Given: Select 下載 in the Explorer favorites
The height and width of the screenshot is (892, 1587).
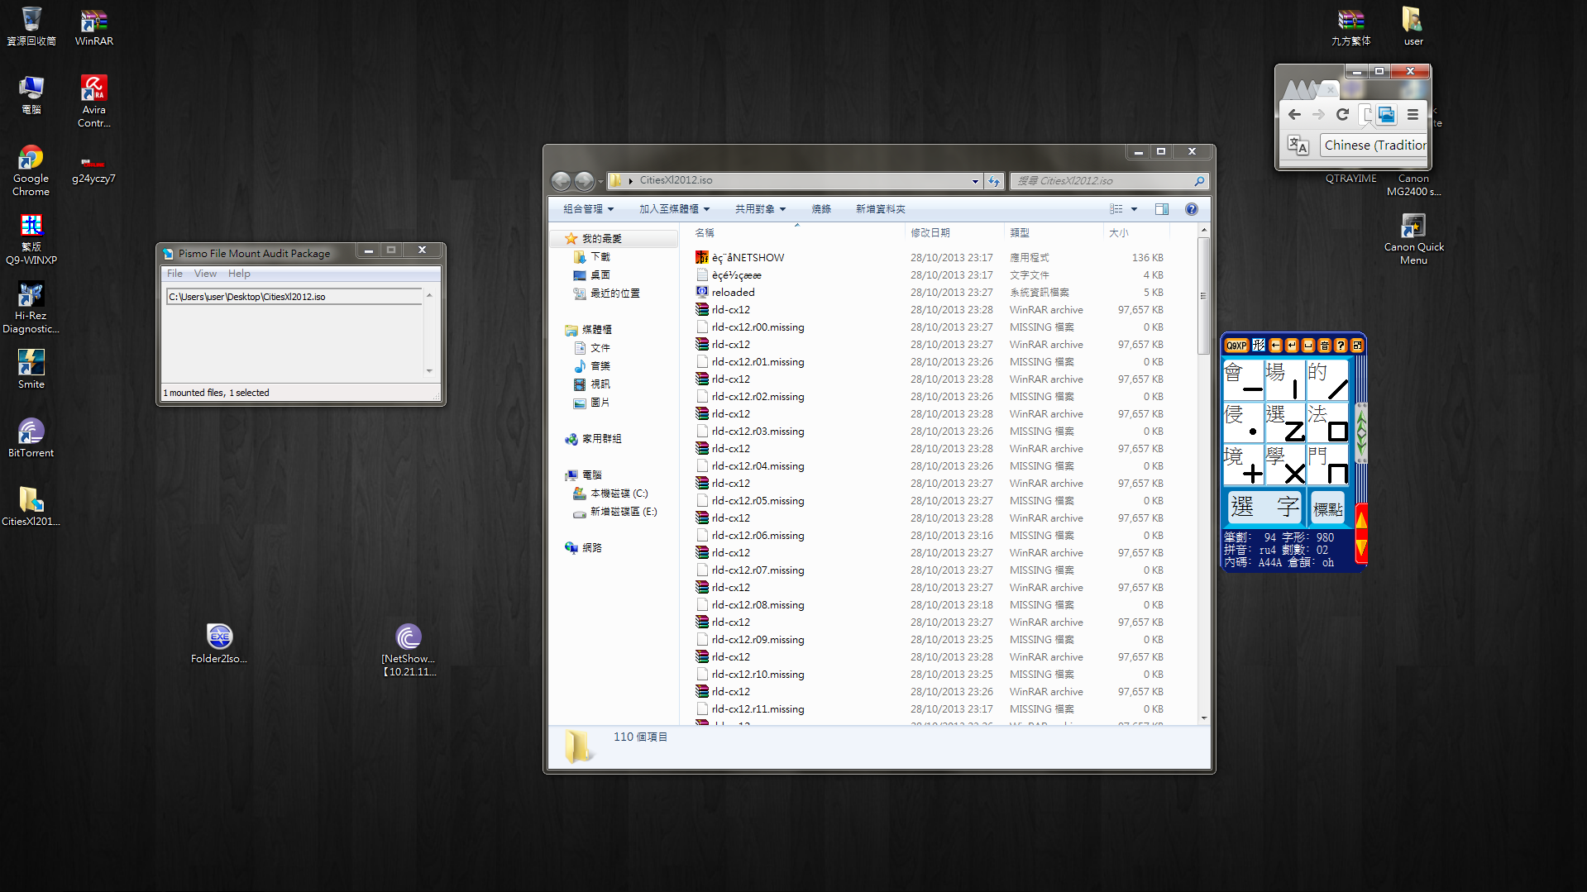Looking at the screenshot, I should coord(600,257).
